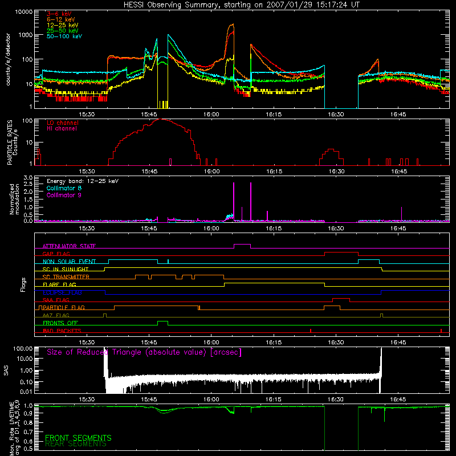Click the raised SAA FLAG segment
Viewport: 456px width, 456px height.
tap(341, 299)
